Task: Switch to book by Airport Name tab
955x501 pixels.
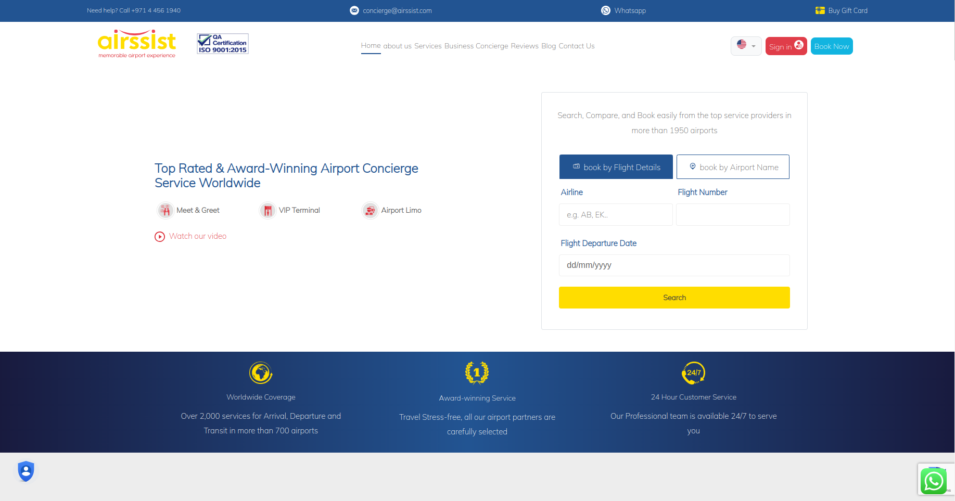Action: [x=733, y=167]
